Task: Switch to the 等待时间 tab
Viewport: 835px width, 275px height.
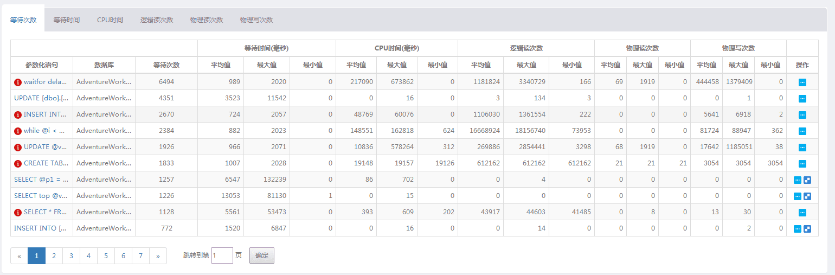Action: click(x=67, y=20)
